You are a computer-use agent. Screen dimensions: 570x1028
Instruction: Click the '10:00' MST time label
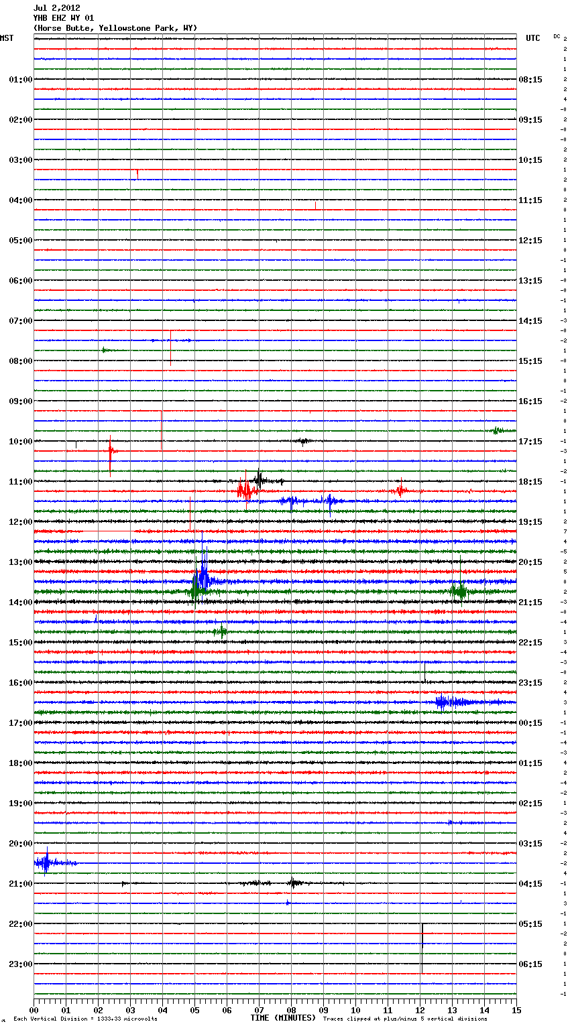click(x=20, y=442)
